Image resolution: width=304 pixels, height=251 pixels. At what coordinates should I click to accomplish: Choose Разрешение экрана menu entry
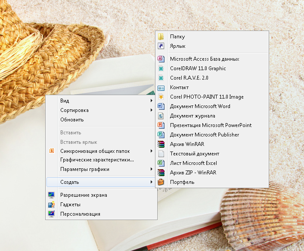click(x=84, y=195)
